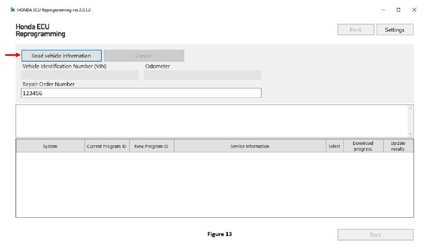Image resolution: width=423 pixels, height=248 pixels.
Task: Click the Service Information column header
Action: click(x=249, y=146)
